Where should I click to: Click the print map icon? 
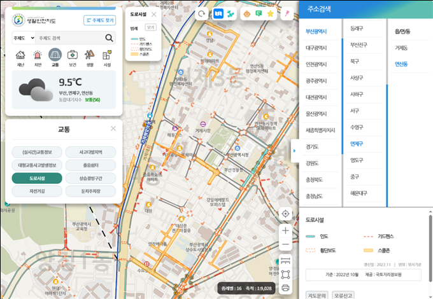[x=285, y=288]
